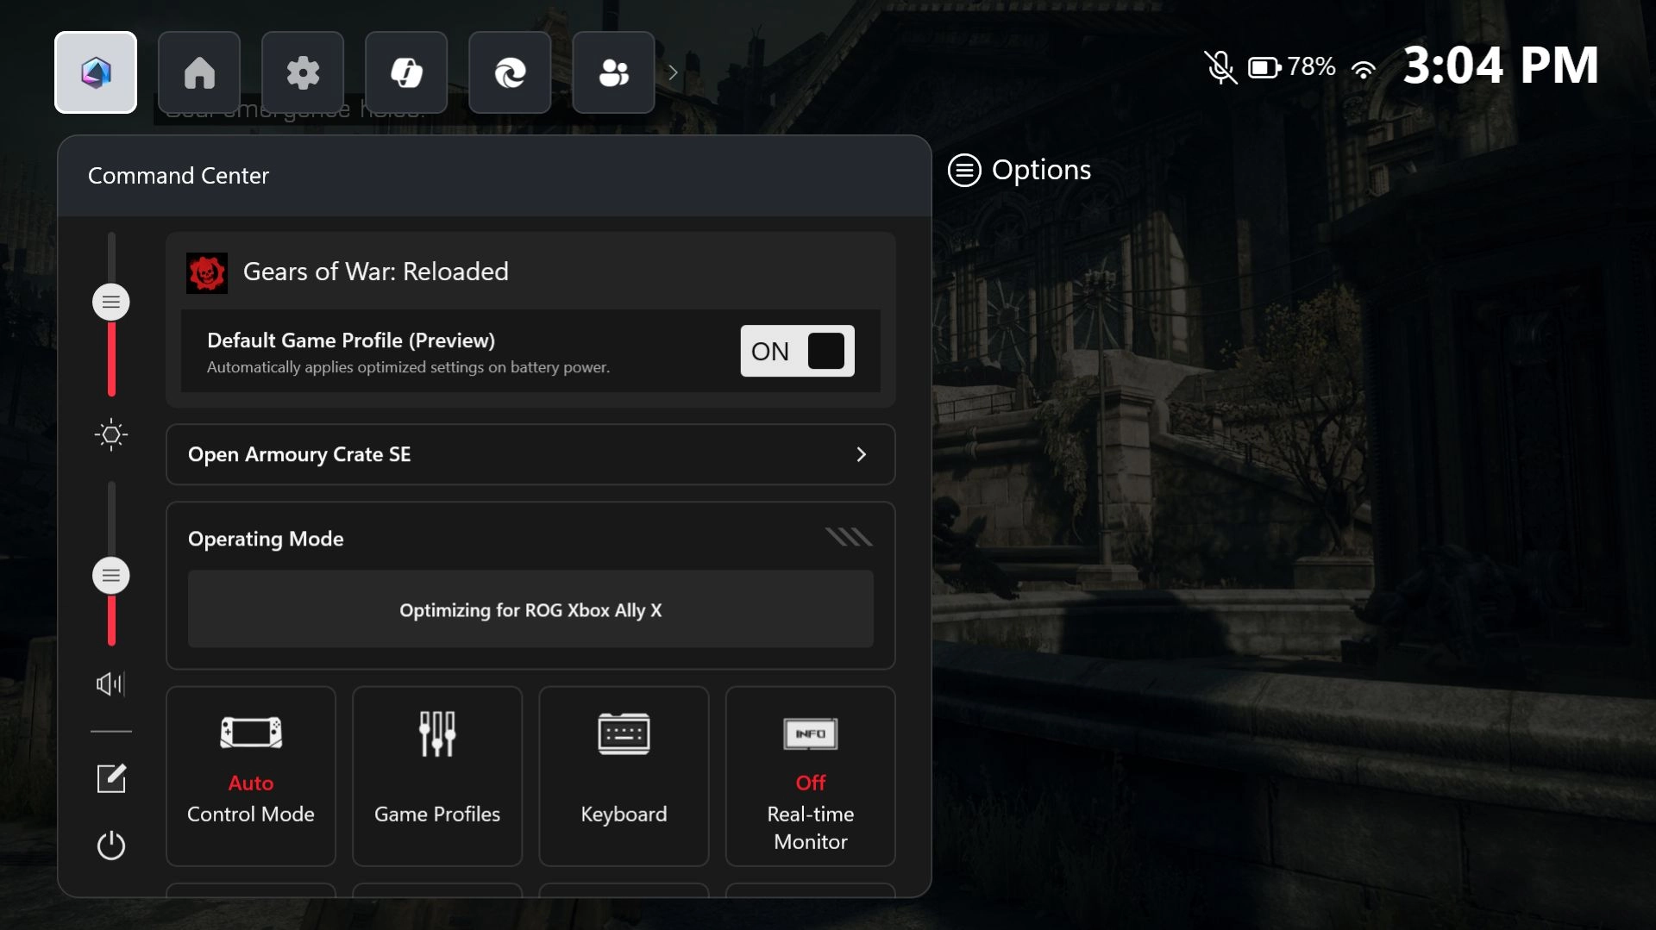Viewport: 1656px width, 930px height.
Task: Open Game Profiles
Action: tap(436, 776)
